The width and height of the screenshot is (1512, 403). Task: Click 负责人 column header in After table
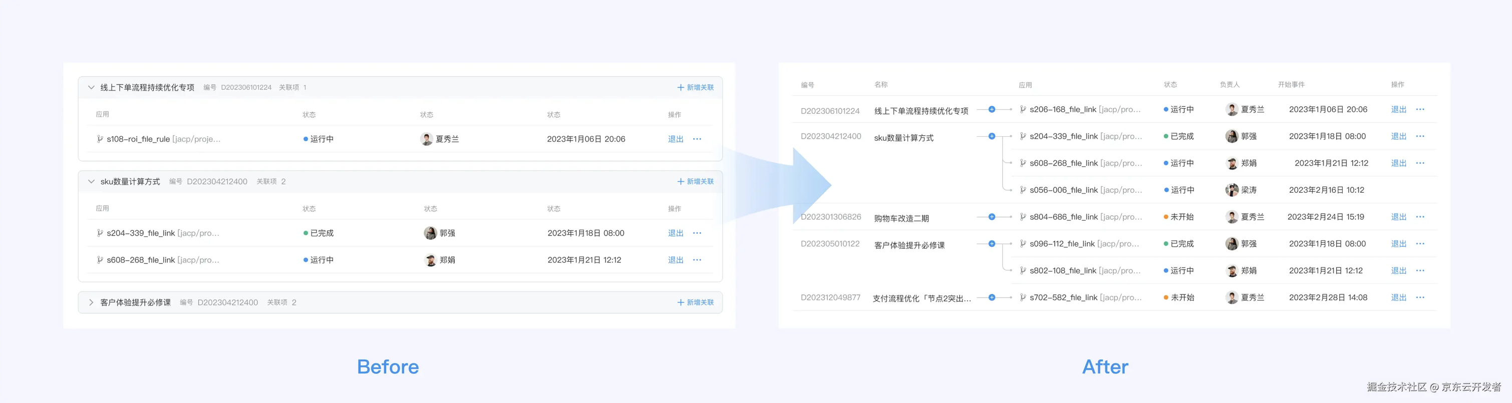point(1230,85)
